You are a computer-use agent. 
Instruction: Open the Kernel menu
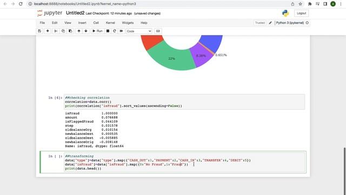click(x=110, y=23)
